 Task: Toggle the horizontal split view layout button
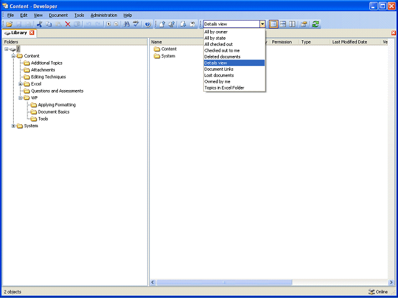coord(283,24)
